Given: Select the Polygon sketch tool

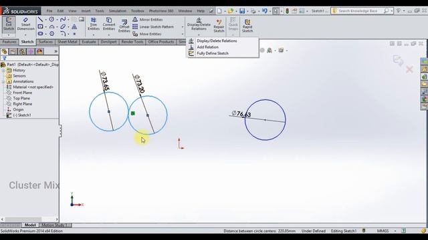Looking at the screenshot, I should pyautogui.click(x=51, y=34).
